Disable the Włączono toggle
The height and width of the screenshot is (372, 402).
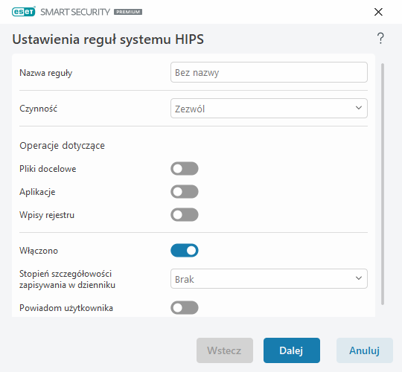[x=185, y=250]
